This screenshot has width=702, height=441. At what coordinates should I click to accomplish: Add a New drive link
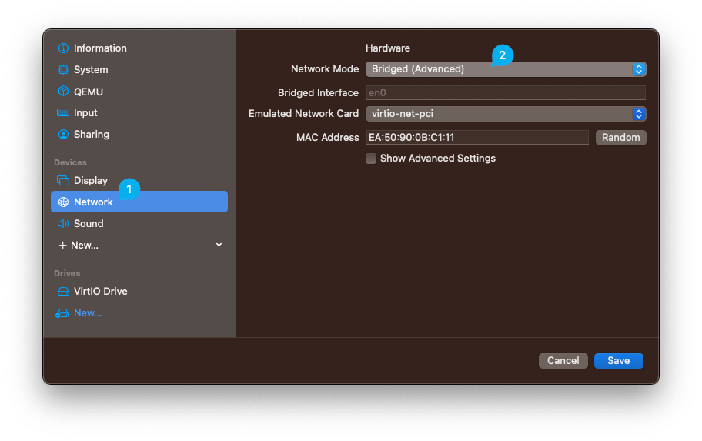pos(87,313)
